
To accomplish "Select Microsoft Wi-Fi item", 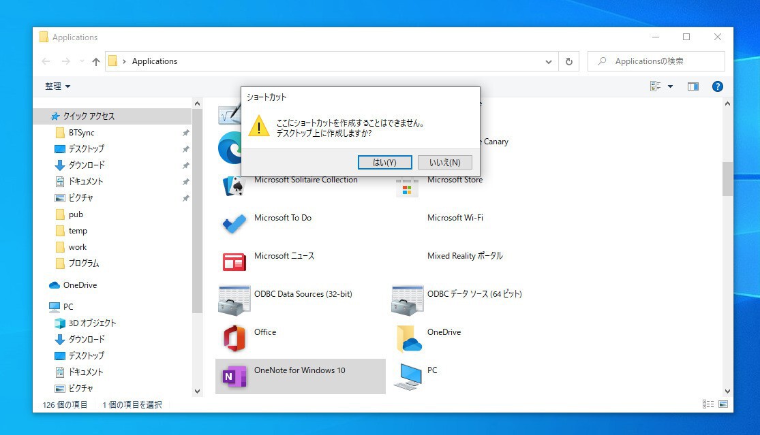I will tap(455, 218).
